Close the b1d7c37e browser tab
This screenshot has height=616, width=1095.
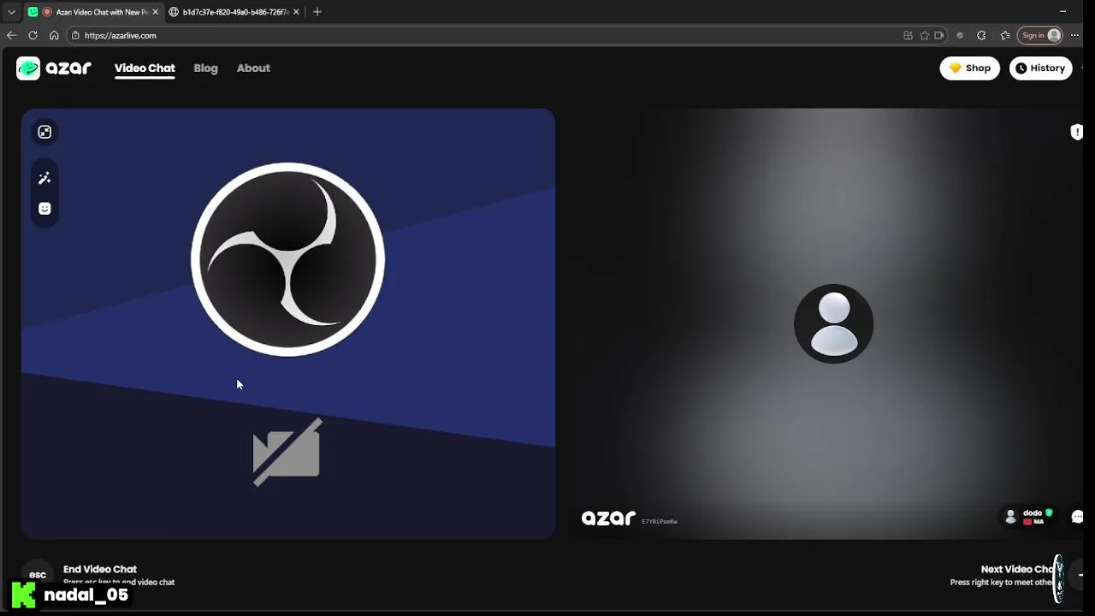coord(296,12)
